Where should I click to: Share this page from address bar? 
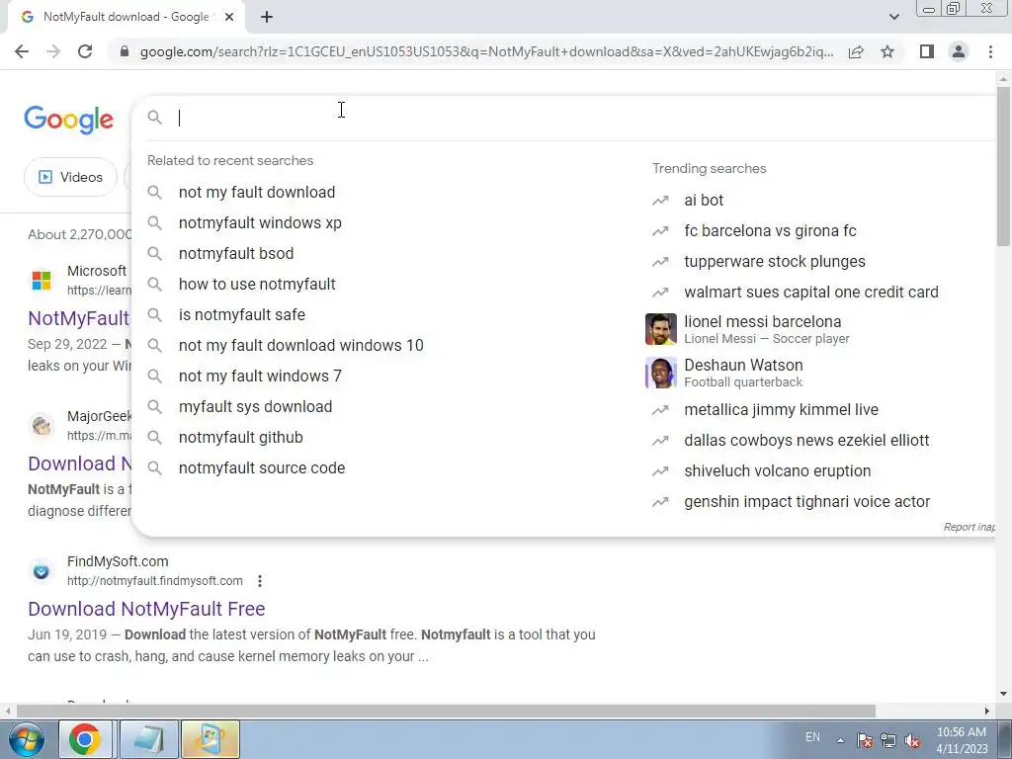click(x=856, y=51)
